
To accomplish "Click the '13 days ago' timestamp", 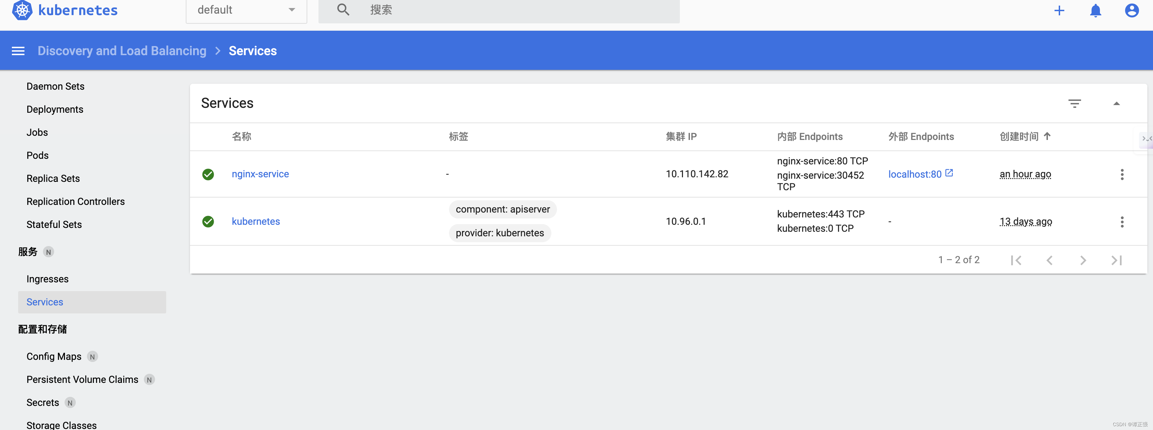I will pos(1026,222).
